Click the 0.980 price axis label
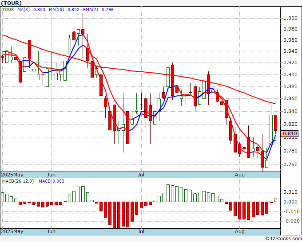 pos(290,29)
